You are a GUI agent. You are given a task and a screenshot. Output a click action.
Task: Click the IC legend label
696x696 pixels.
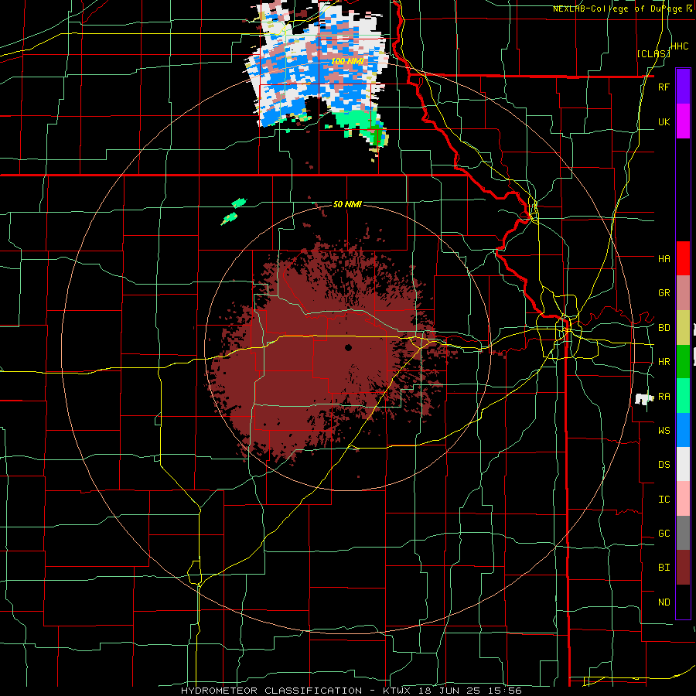click(x=664, y=499)
